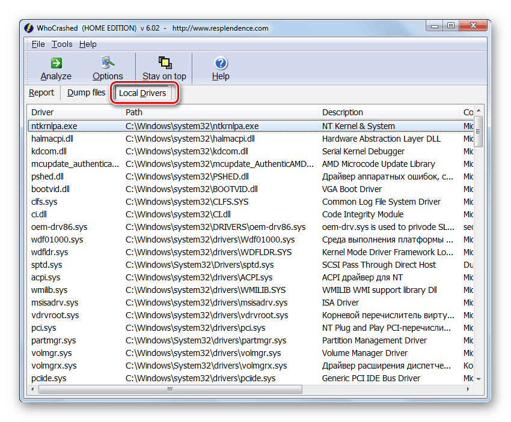Select the wdfldr.sys driver row
The image size is (511, 422).
click(251, 253)
